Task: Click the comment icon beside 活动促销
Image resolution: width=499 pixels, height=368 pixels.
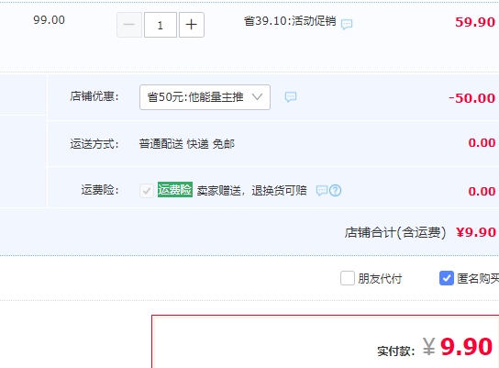Action: pyautogui.click(x=347, y=24)
